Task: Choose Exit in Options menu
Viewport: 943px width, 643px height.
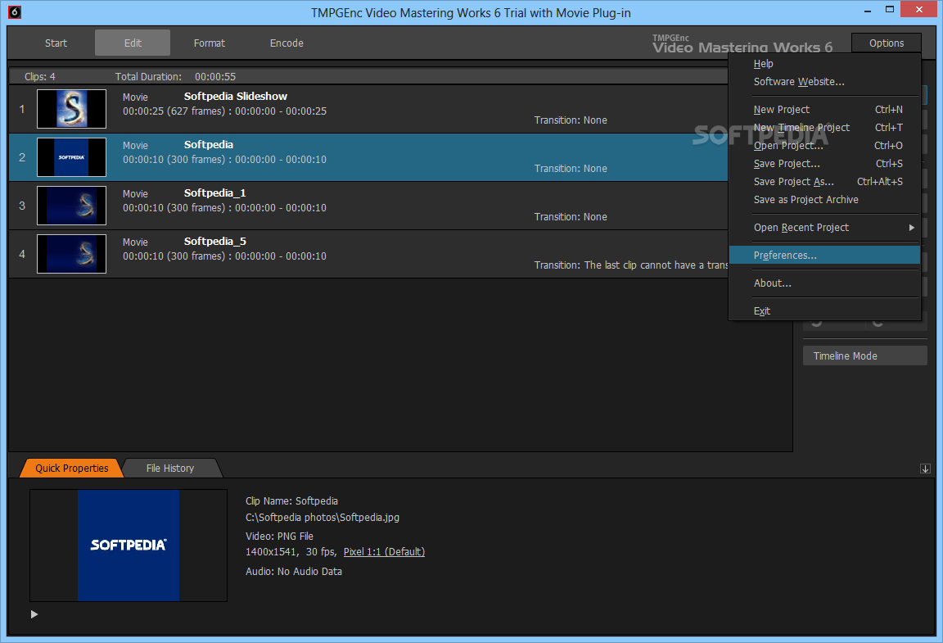Action: coord(824,311)
